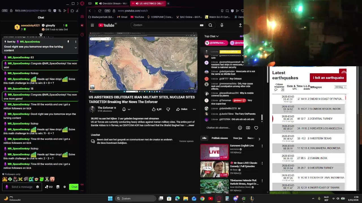Send message with green Chat button
This screenshot has width=362, height=203.
pos(74,187)
